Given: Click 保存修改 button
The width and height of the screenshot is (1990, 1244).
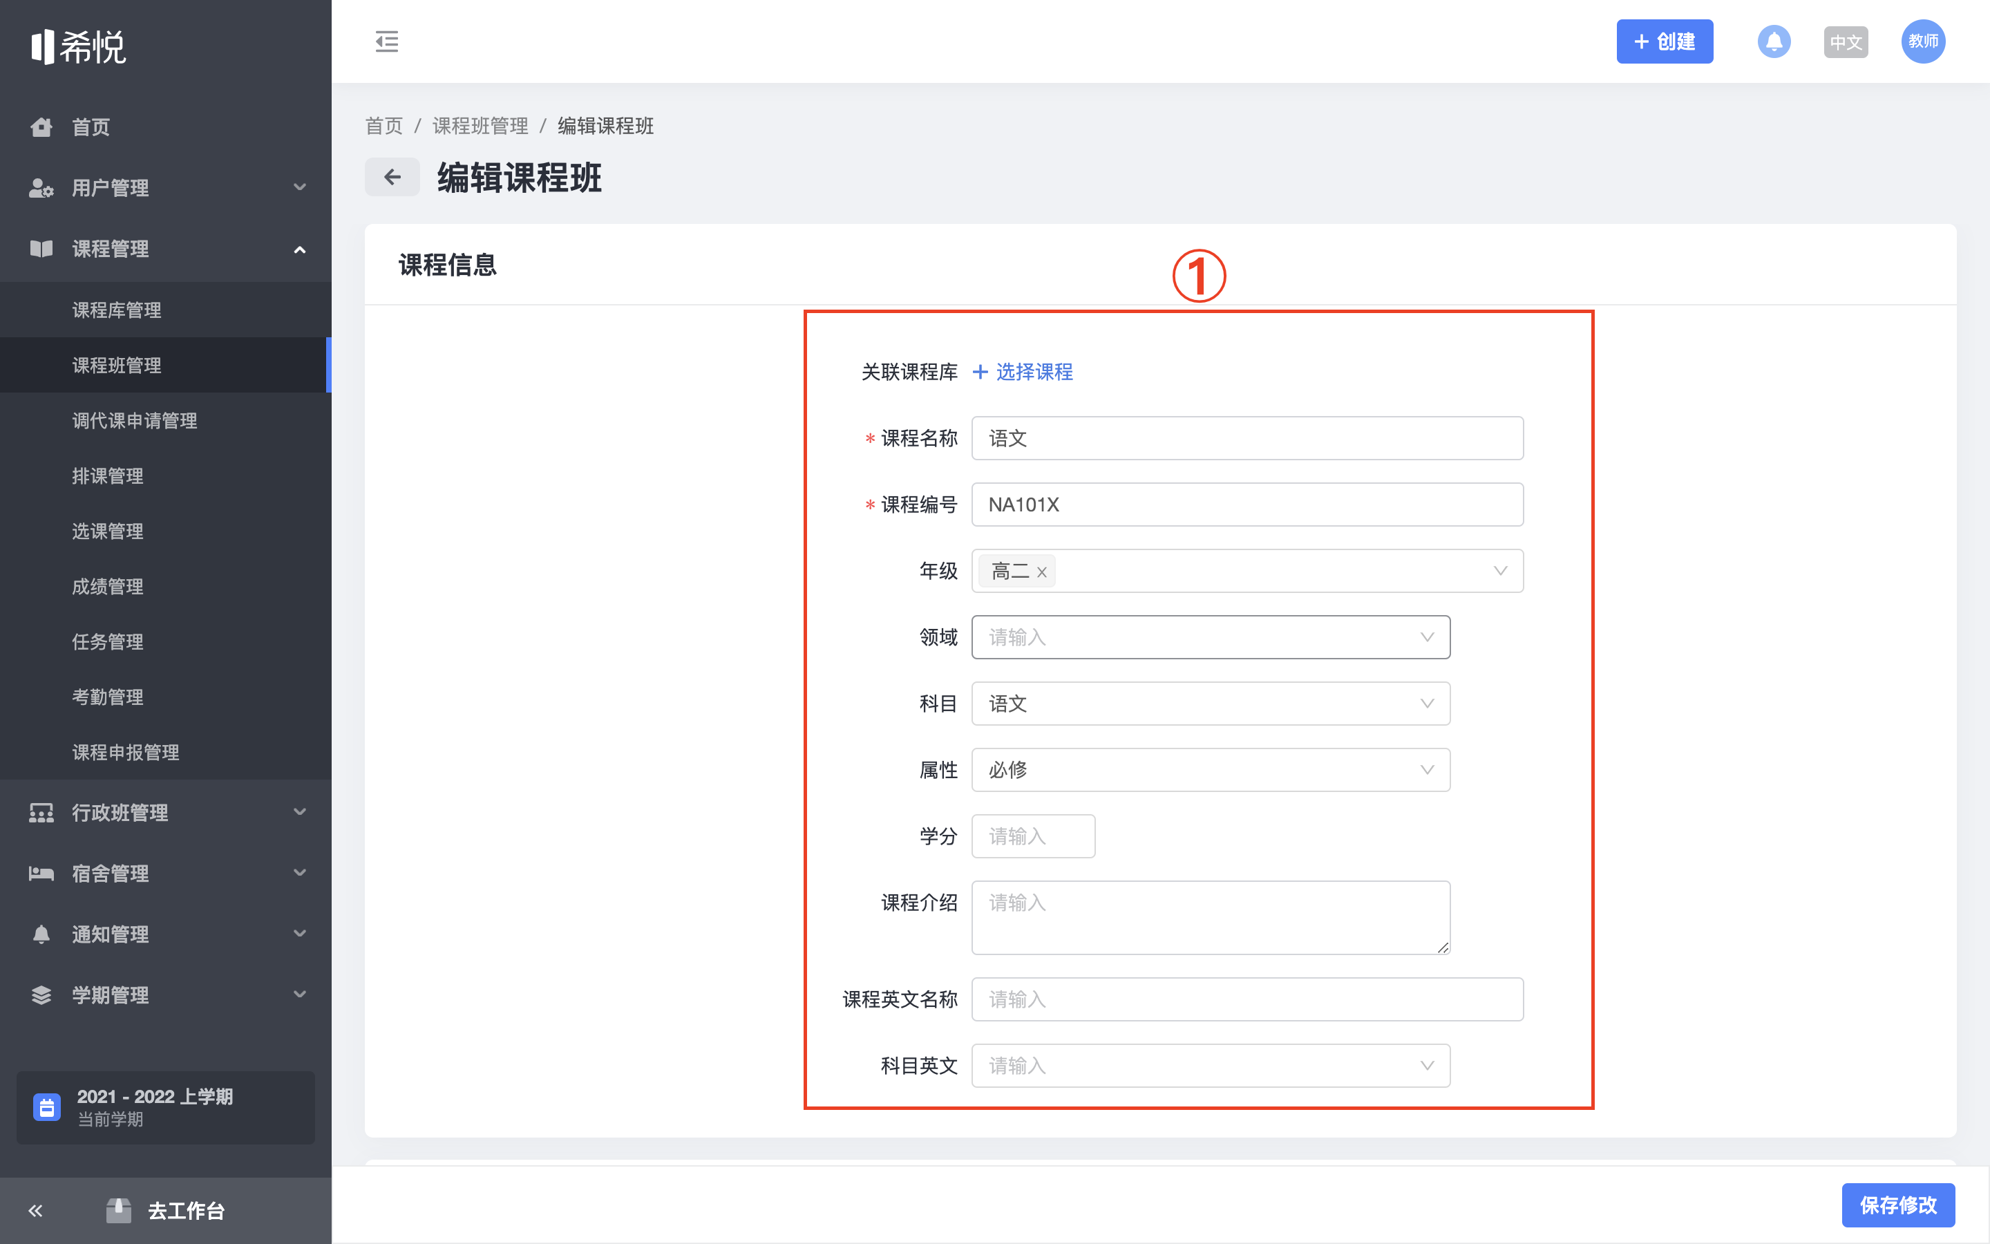Looking at the screenshot, I should [x=1898, y=1205].
